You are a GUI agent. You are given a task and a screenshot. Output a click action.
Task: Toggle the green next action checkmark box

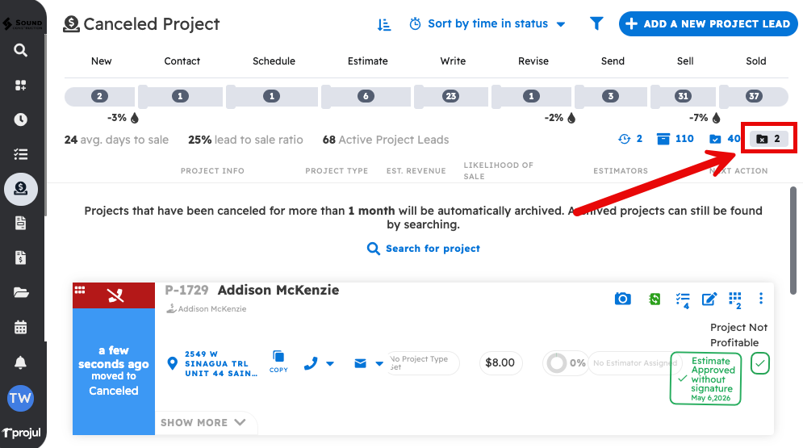[759, 363]
